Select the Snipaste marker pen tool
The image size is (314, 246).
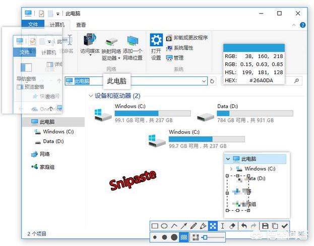[x=203, y=226]
